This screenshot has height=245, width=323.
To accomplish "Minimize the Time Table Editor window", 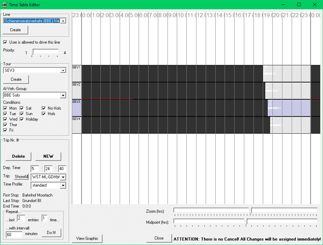I will [x=283, y=5].
